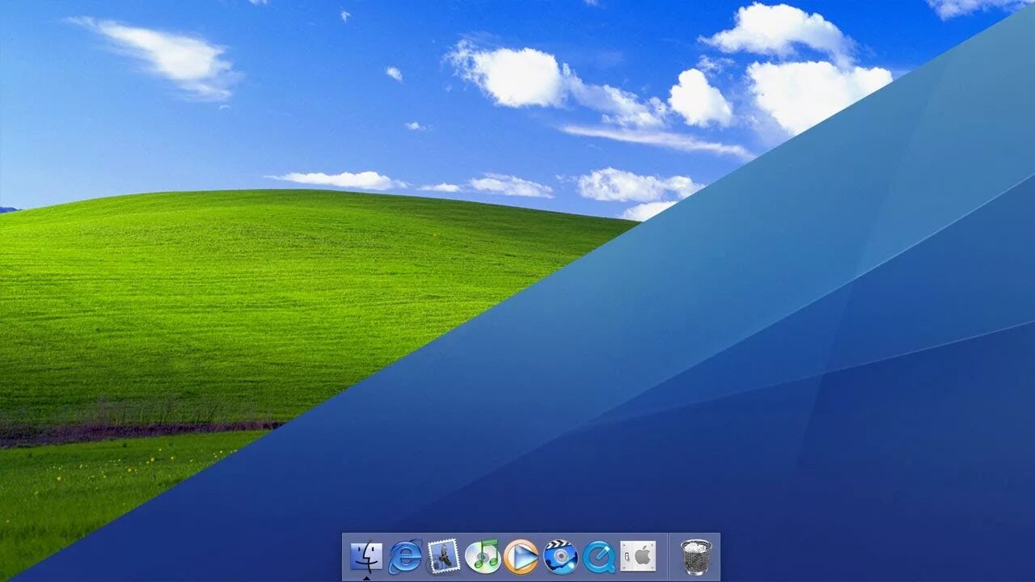Image resolution: width=1035 pixels, height=582 pixels.
Task: Open System Preferences in the dock
Action: 638,556
